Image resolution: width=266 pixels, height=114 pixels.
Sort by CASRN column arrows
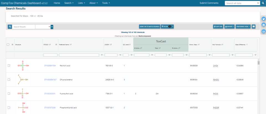[111, 45]
